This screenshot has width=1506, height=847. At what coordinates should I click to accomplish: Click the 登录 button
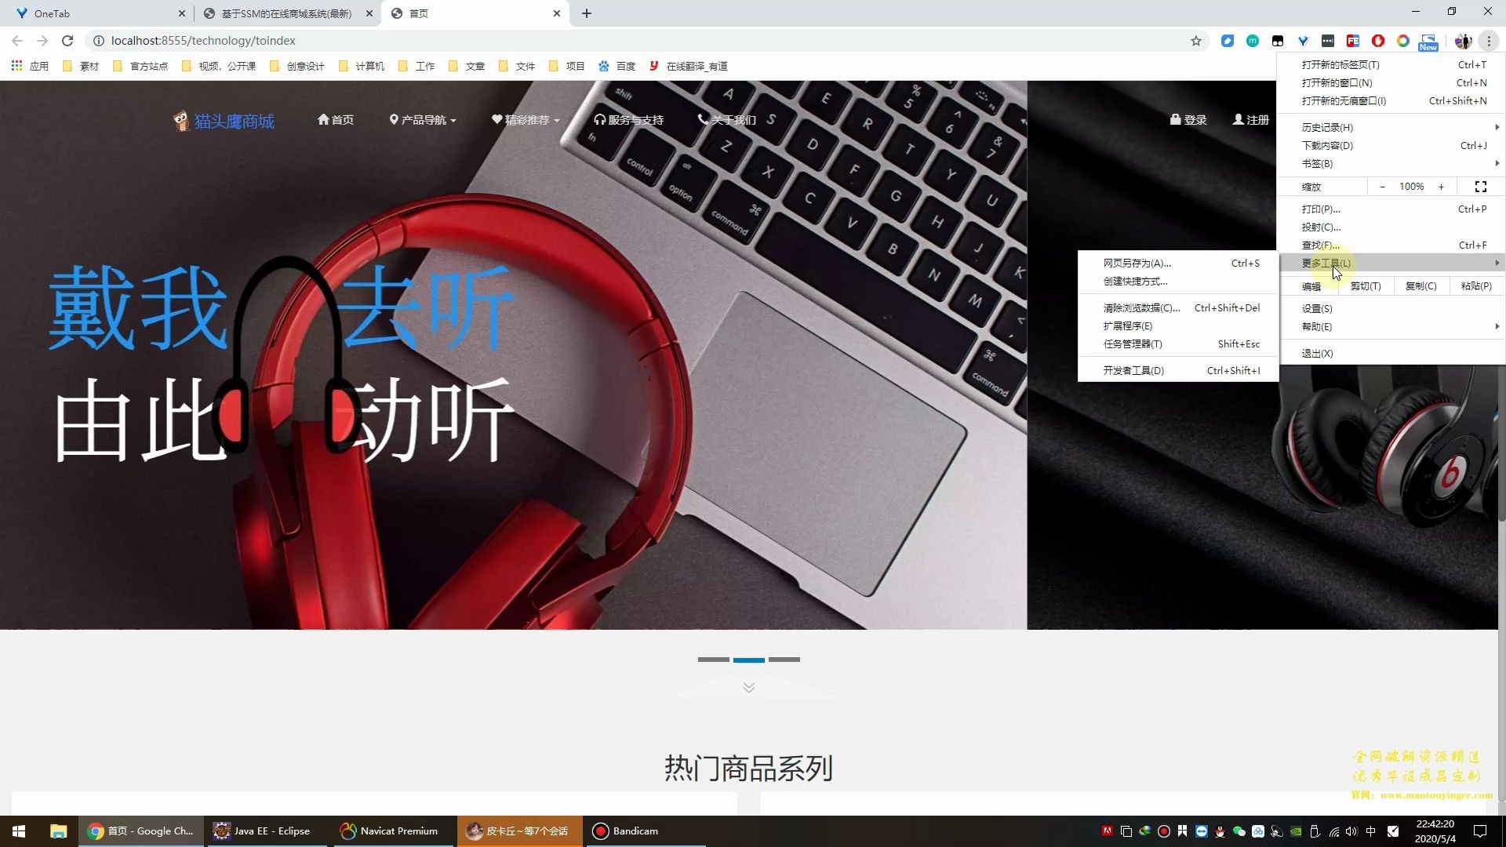(1189, 119)
